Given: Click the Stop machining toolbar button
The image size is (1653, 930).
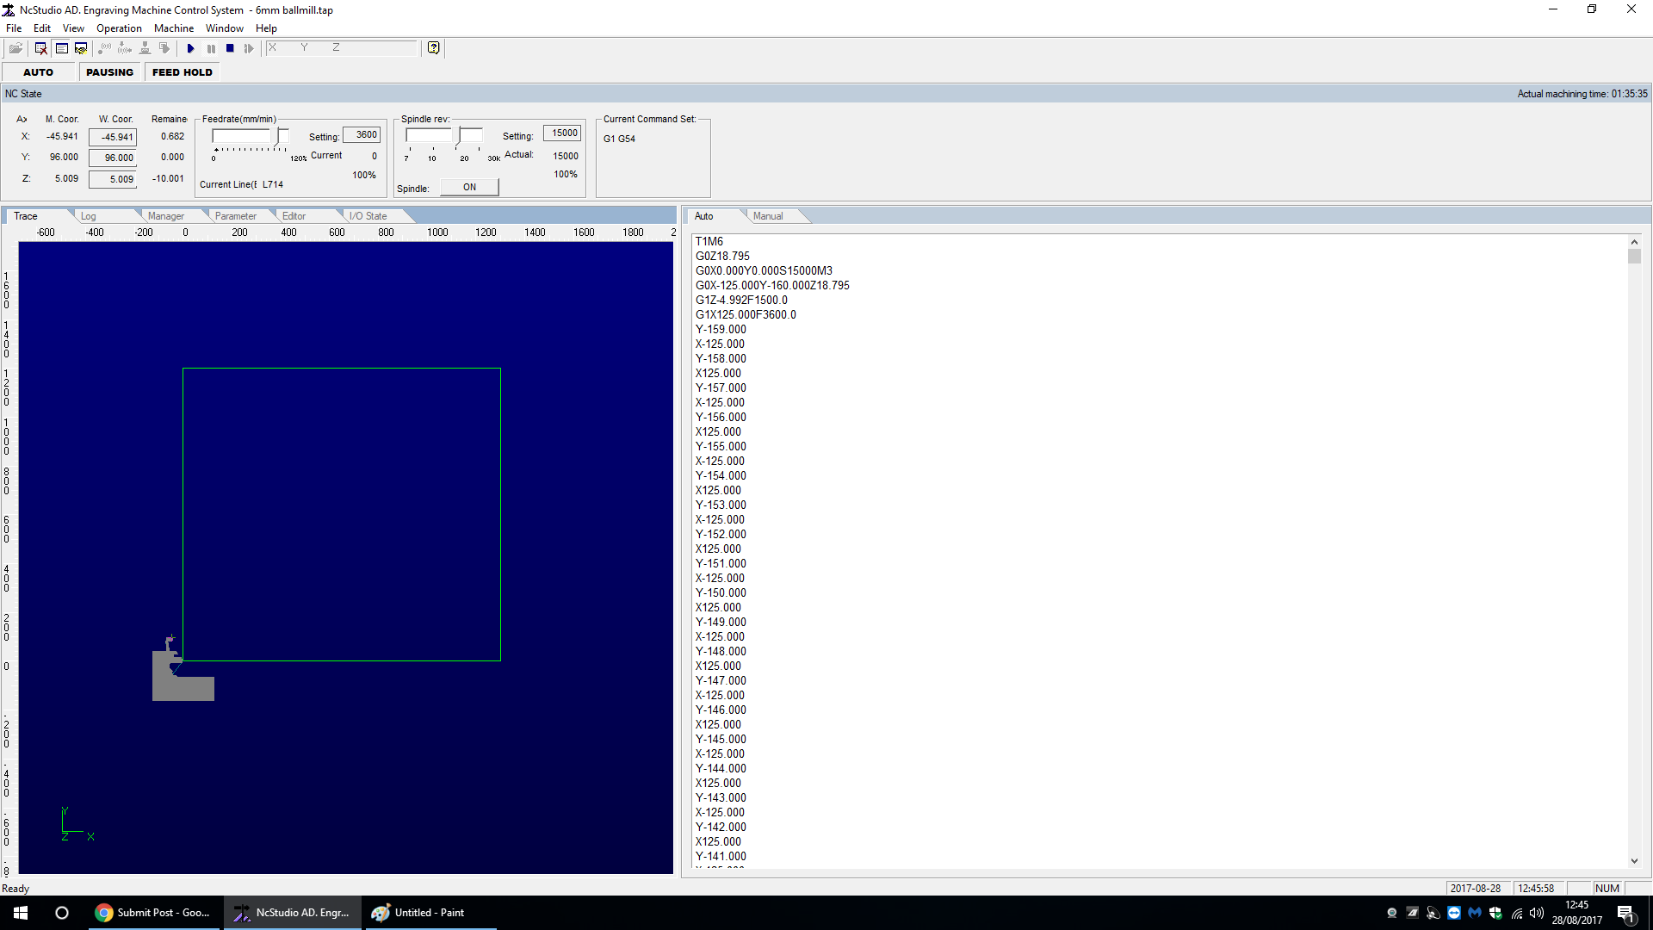Looking at the screenshot, I should (x=230, y=48).
